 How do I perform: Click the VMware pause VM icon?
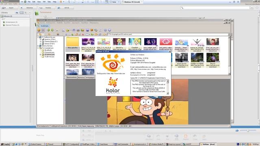pos(61,2)
